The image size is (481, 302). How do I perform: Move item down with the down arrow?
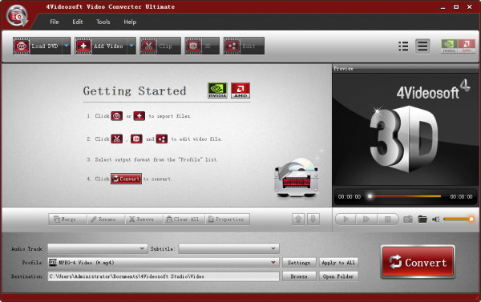(313, 219)
